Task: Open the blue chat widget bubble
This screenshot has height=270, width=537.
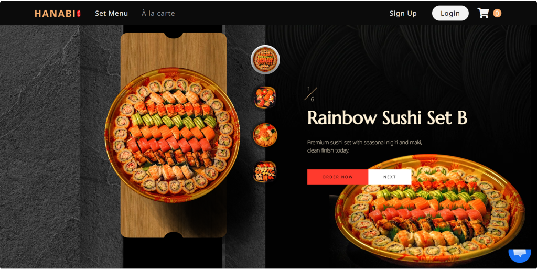Action: point(520,255)
